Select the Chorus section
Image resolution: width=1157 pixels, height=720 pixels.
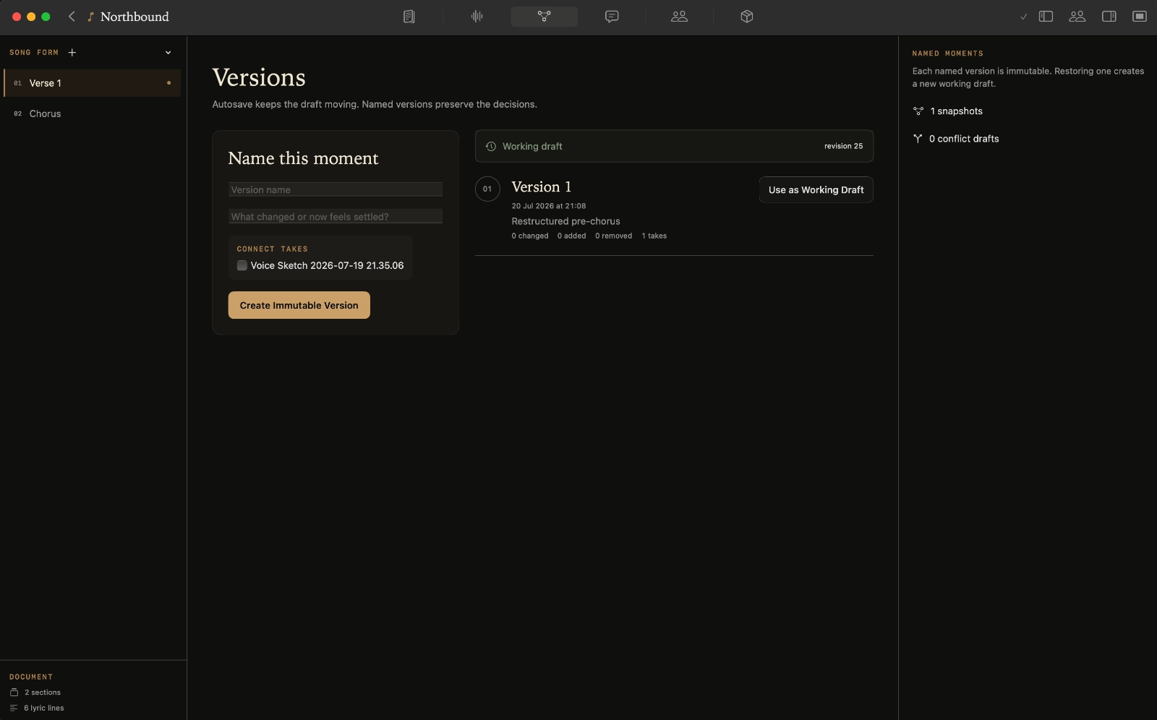tap(92, 113)
